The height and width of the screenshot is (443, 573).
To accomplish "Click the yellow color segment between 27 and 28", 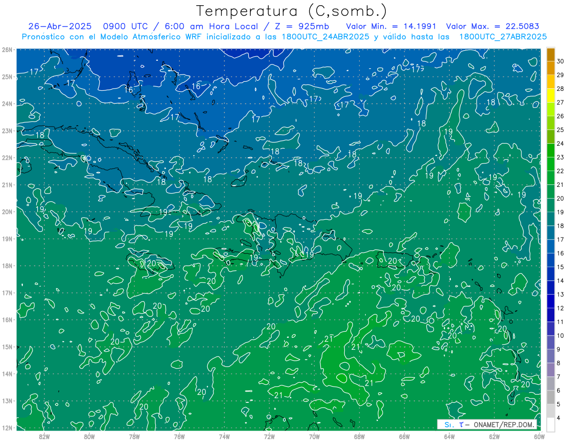I will click(x=551, y=96).
